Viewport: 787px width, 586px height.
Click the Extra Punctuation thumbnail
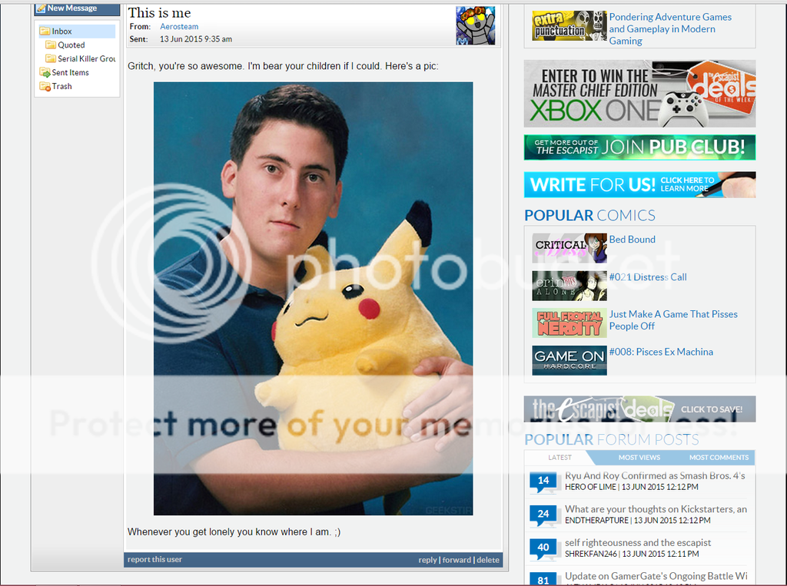coord(569,25)
